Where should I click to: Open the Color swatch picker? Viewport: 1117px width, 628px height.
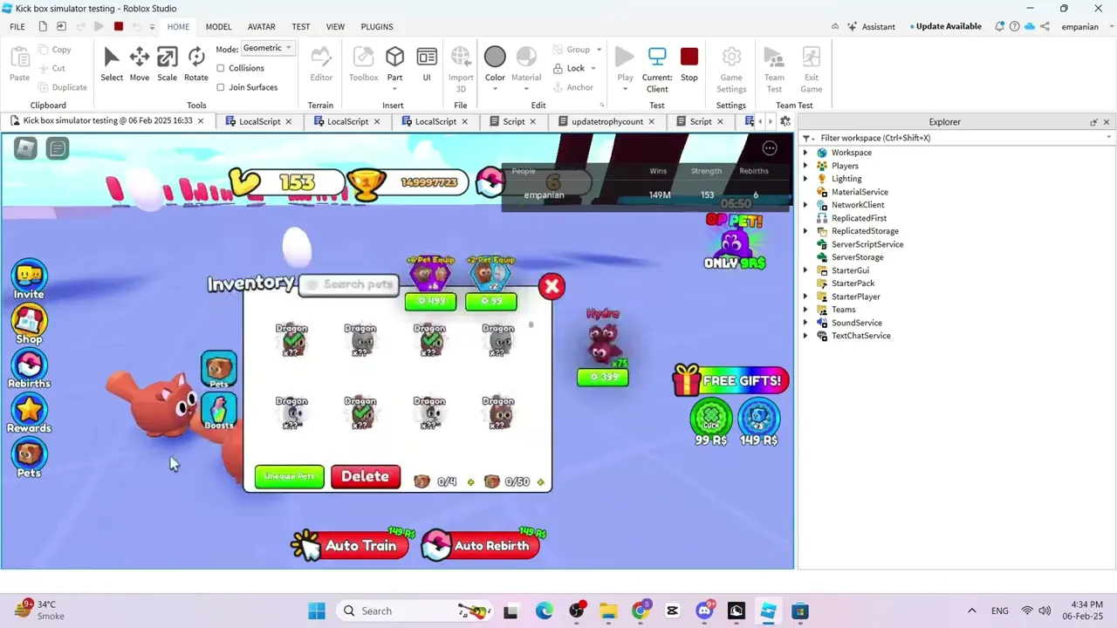point(495,58)
